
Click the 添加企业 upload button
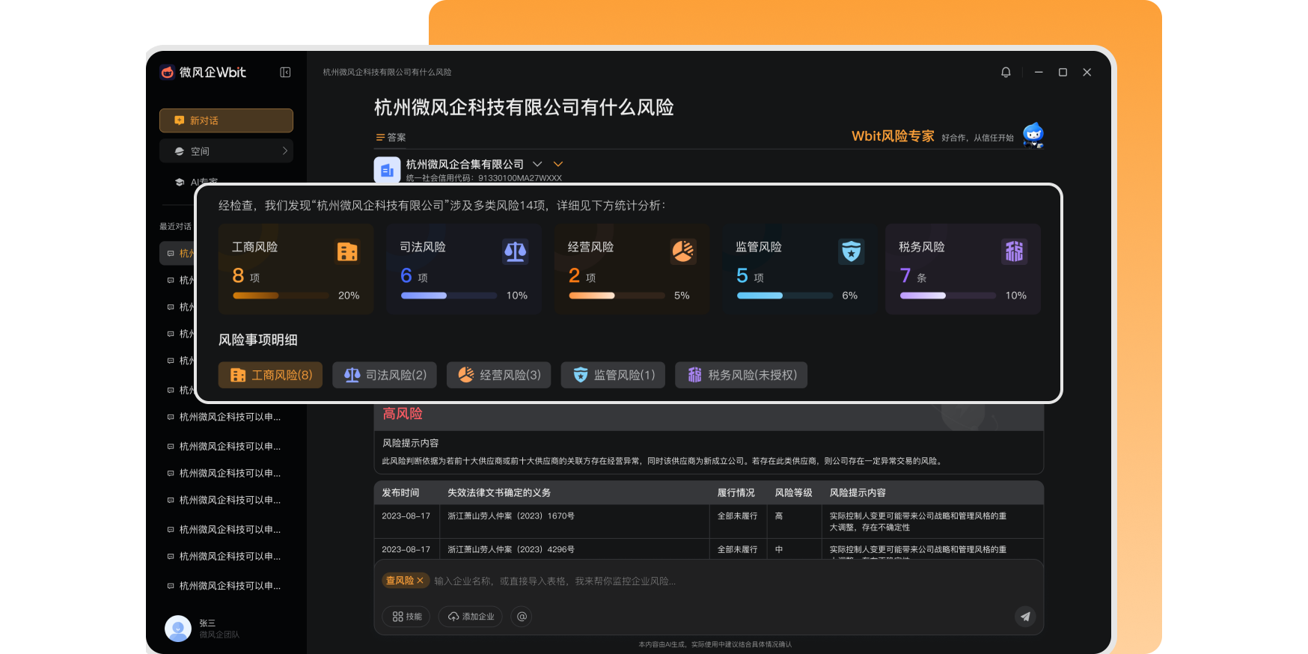tap(471, 617)
